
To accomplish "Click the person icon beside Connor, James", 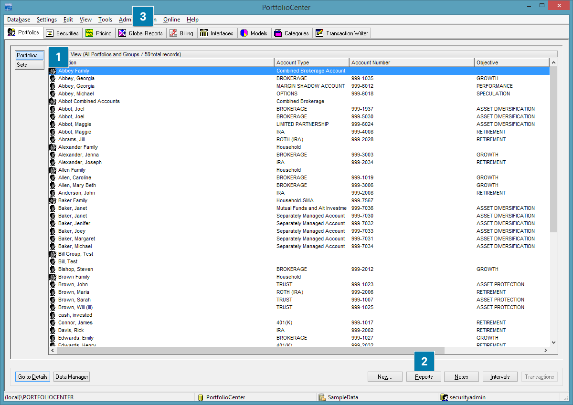I will coord(53,322).
